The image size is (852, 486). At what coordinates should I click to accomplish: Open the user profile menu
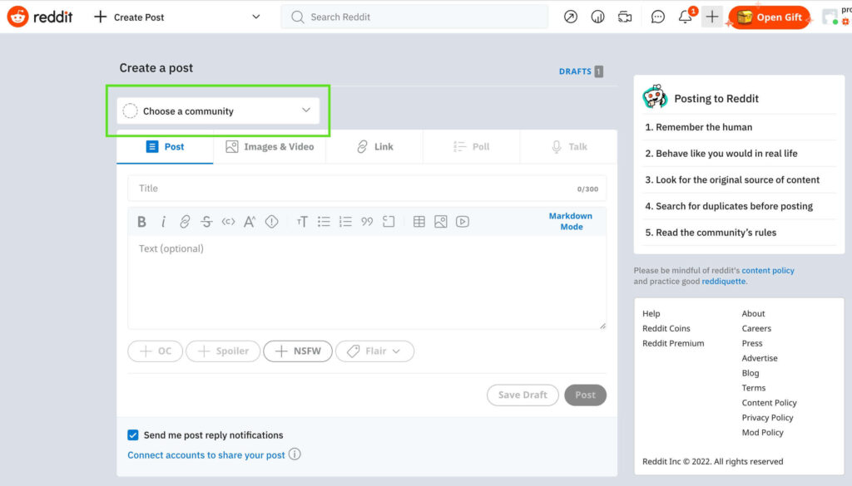tap(836, 17)
